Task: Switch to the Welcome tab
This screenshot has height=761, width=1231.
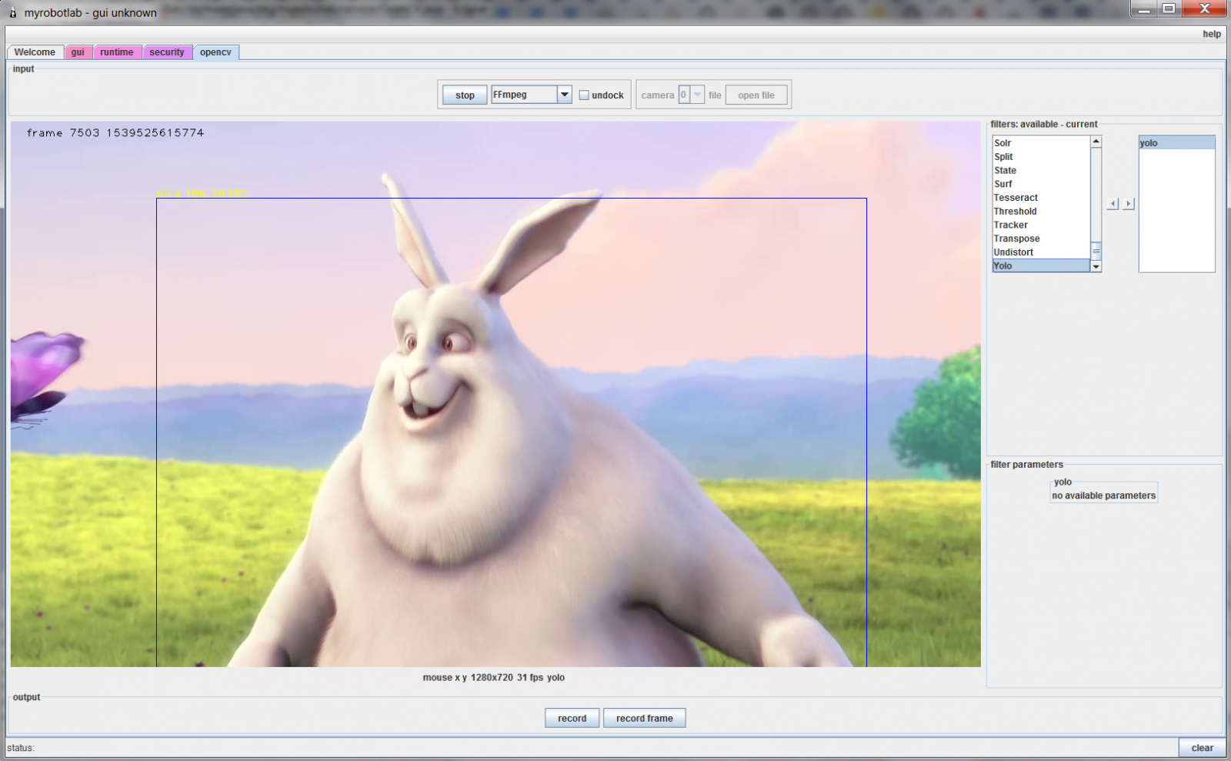Action: (x=35, y=52)
